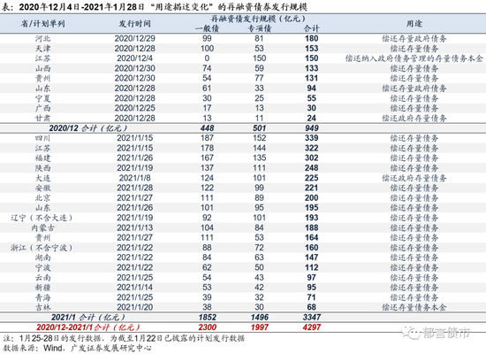Click 河北's 偿还存量政府债务 purpose cell

point(414,39)
